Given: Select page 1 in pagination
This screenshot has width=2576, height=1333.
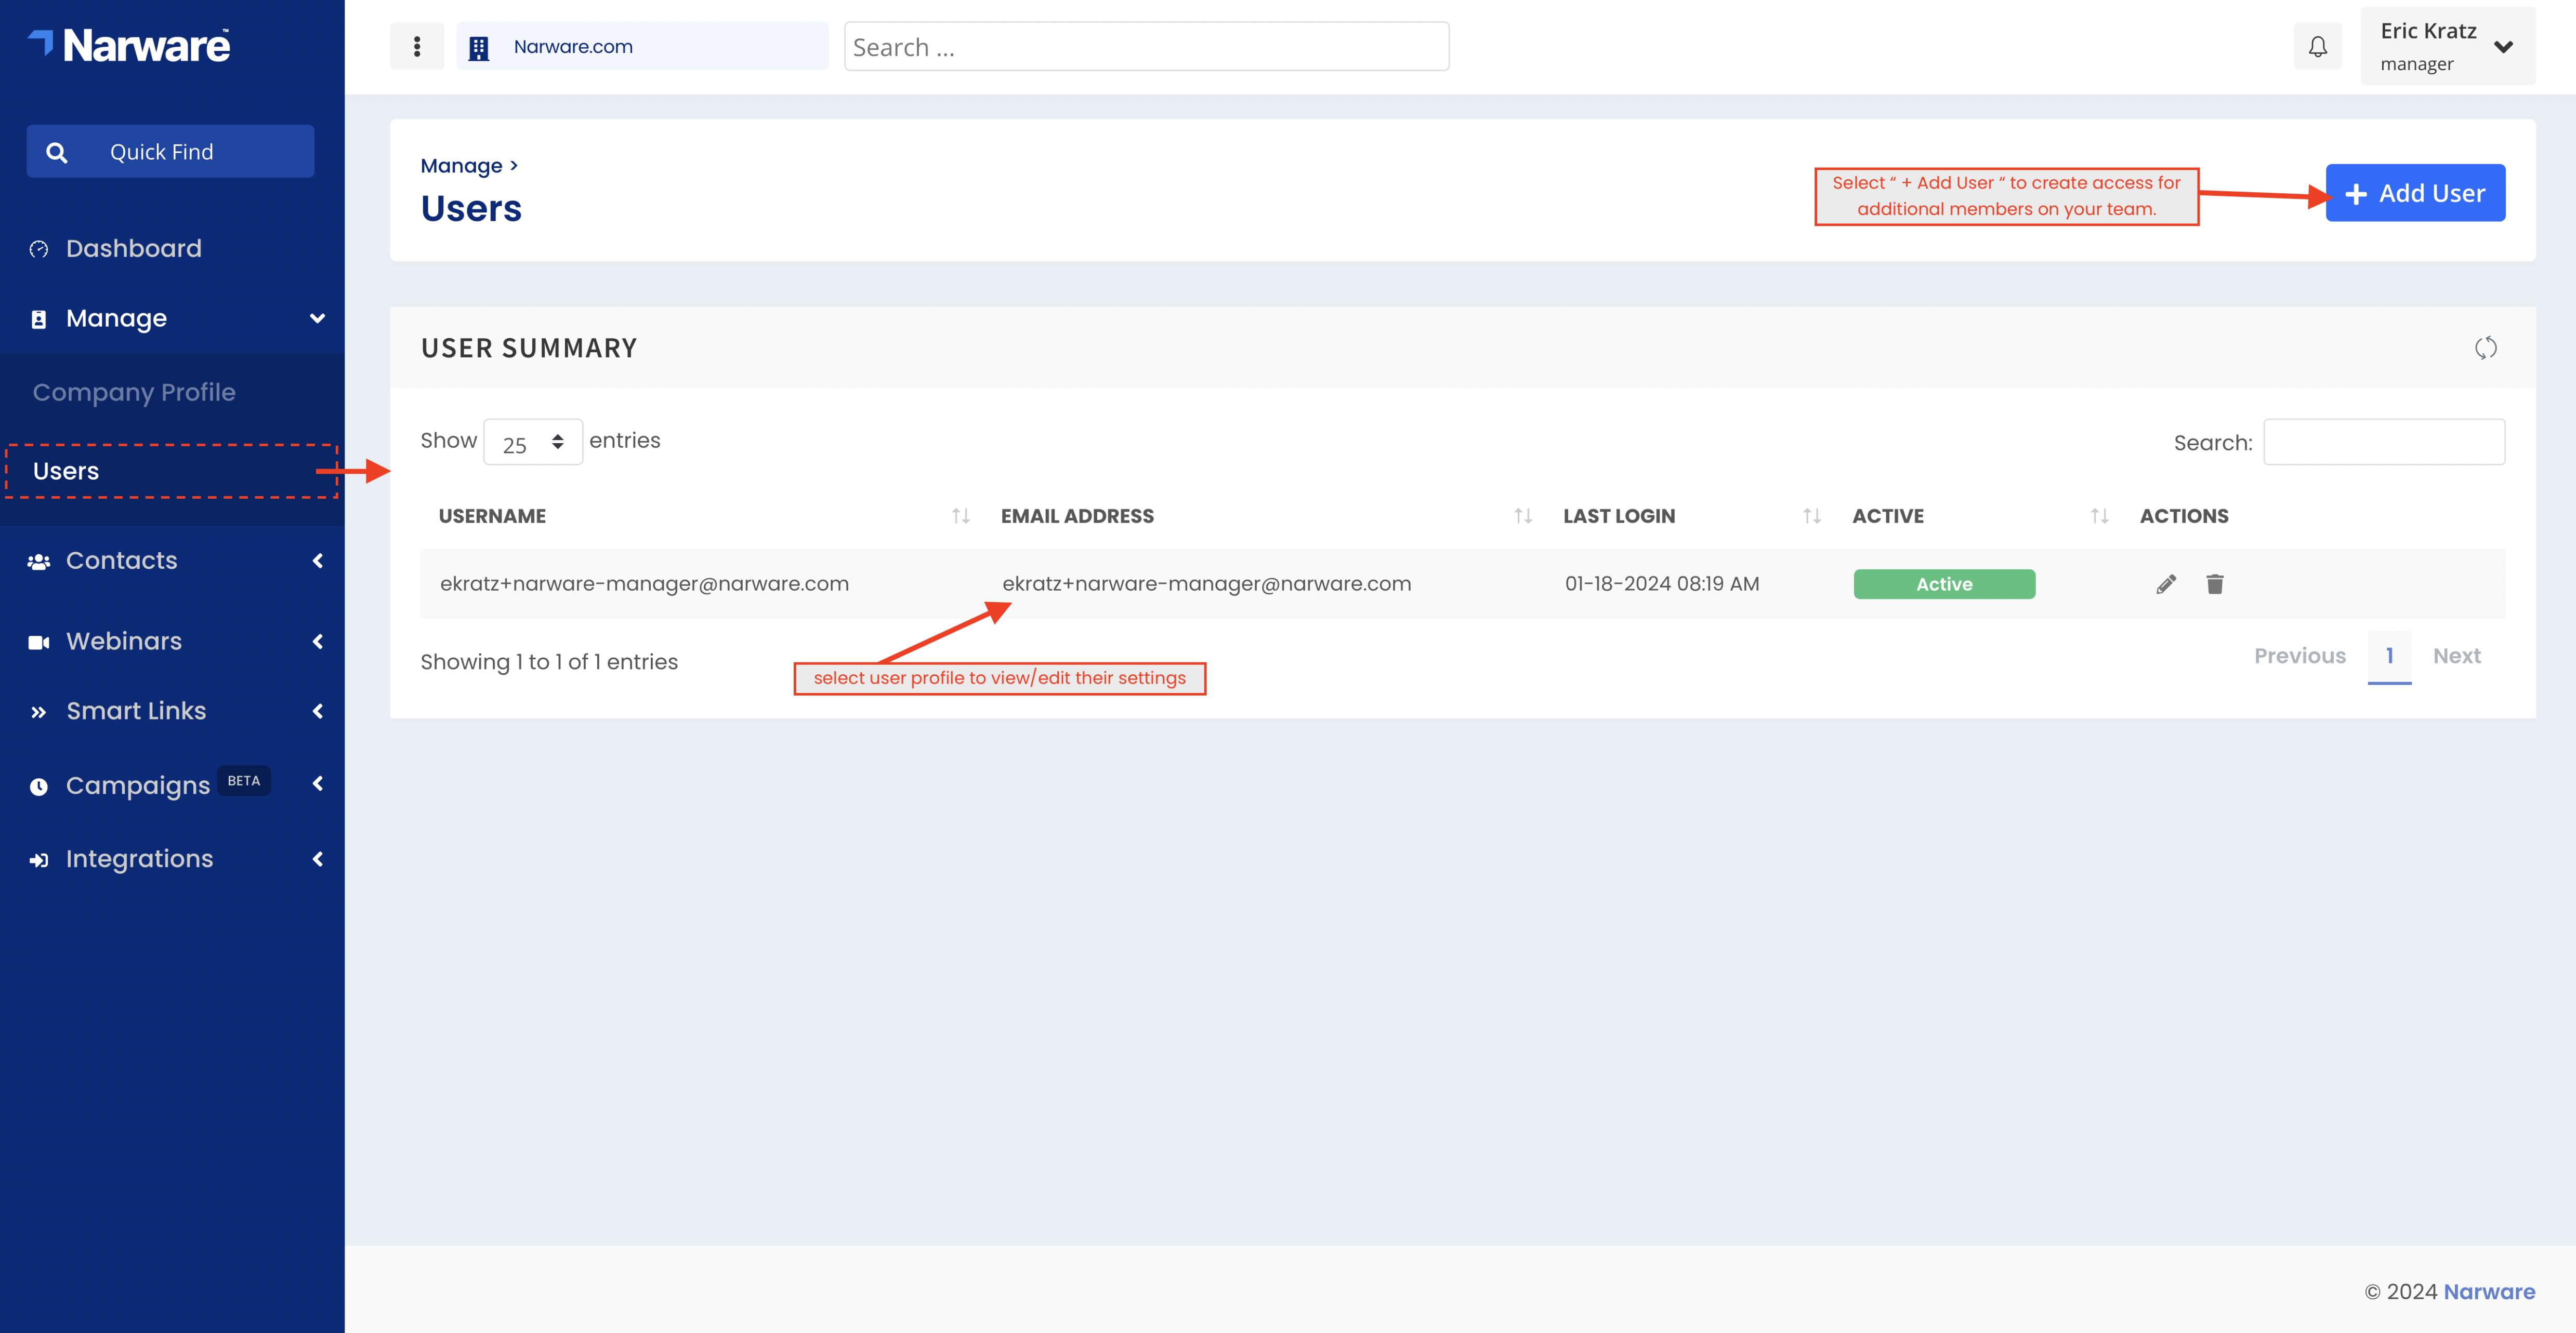Looking at the screenshot, I should [2389, 657].
